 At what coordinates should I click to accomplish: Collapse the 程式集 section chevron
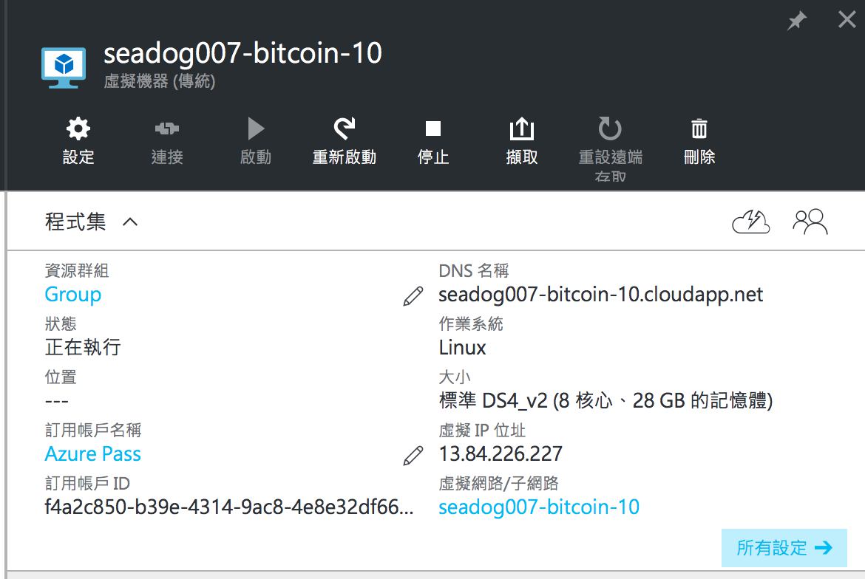pyautogui.click(x=130, y=222)
